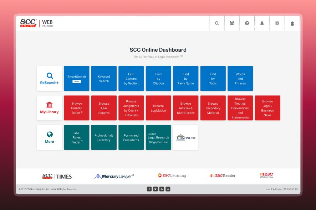Click the LinkedIn icon in footer
Viewport: 316px width, 210px height.
168,189
